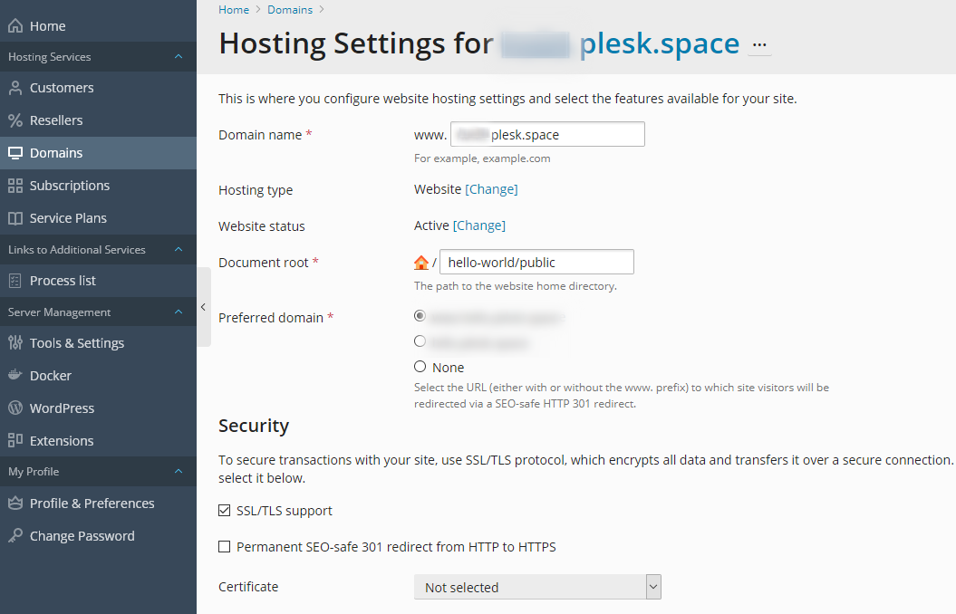Uncheck the SSL/TLS support checkbox
The height and width of the screenshot is (614, 956).
click(x=225, y=511)
